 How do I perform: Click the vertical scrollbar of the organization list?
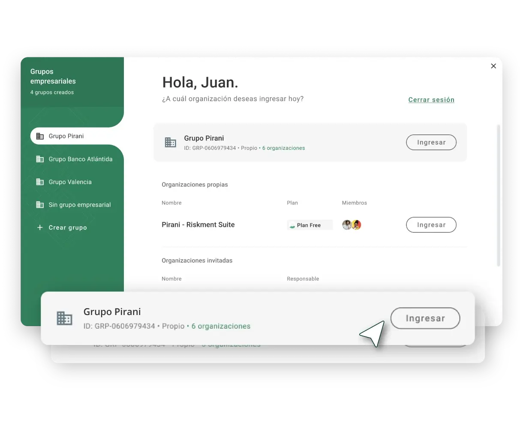point(499,196)
